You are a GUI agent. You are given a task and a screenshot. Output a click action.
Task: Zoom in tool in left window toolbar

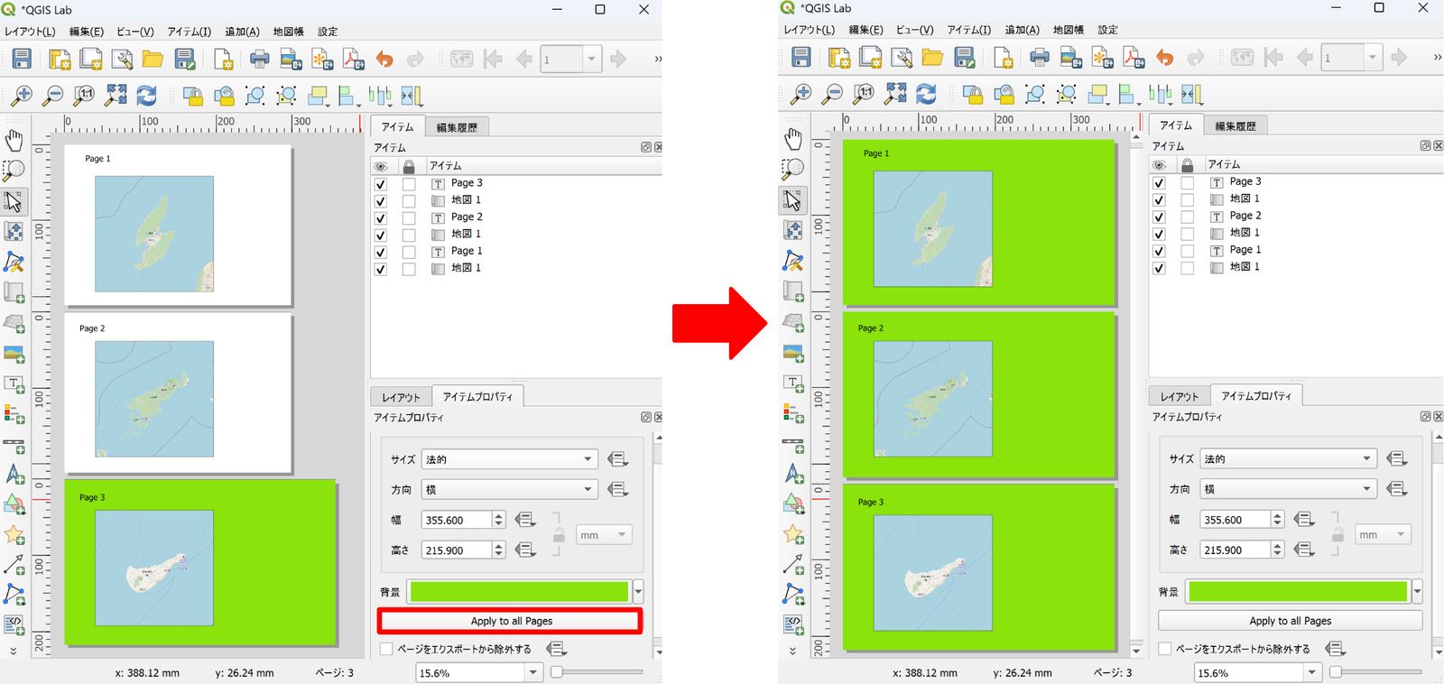point(21,96)
